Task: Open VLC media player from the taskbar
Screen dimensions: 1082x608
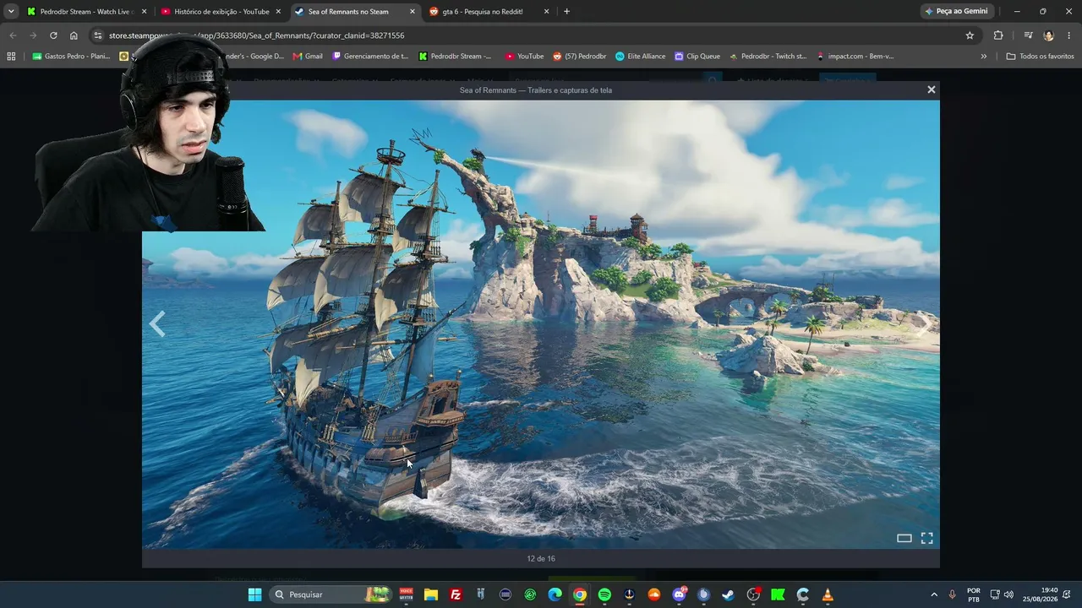Action: click(828, 594)
